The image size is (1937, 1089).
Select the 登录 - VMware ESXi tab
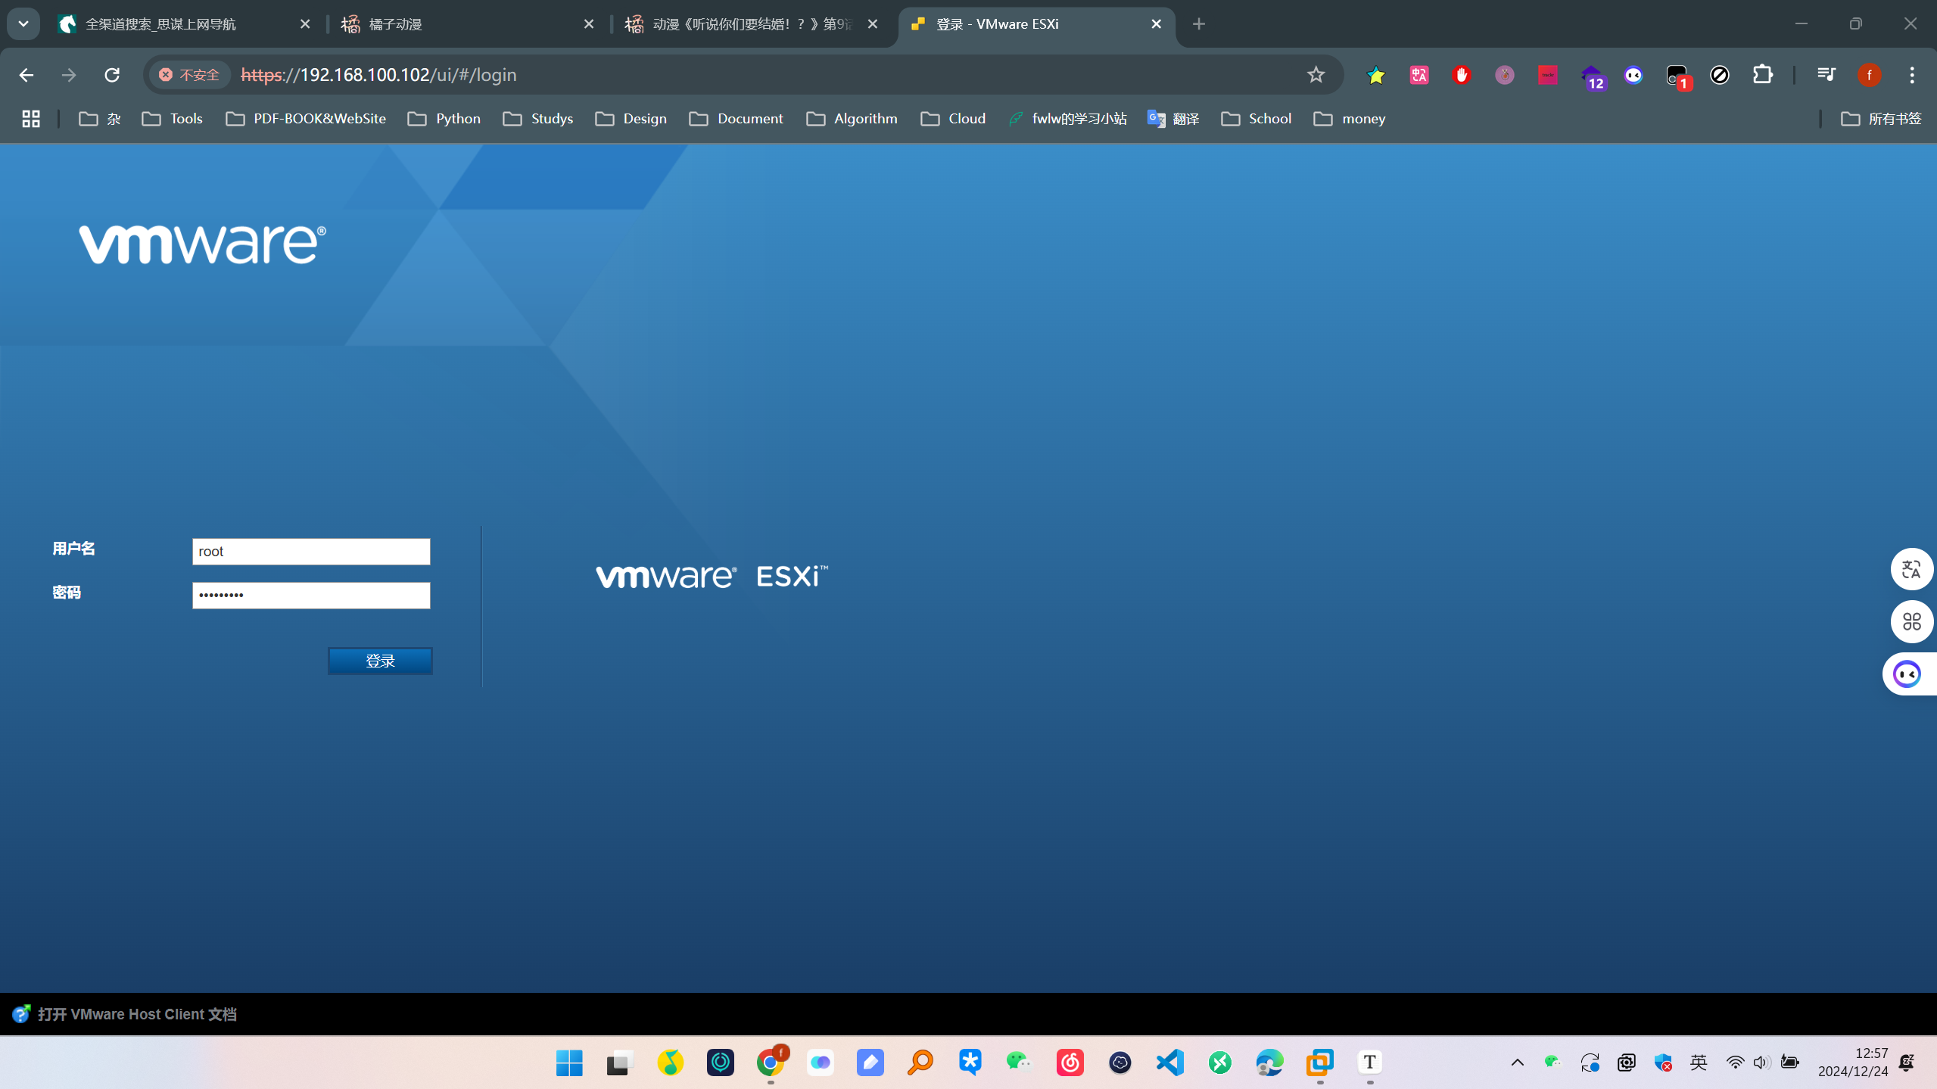coord(1035,24)
